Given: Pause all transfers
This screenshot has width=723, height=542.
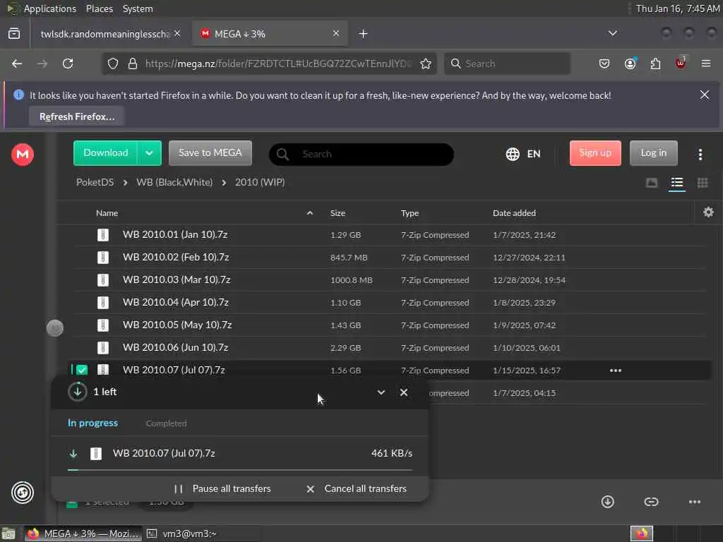Looking at the screenshot, I should [222, 488].
